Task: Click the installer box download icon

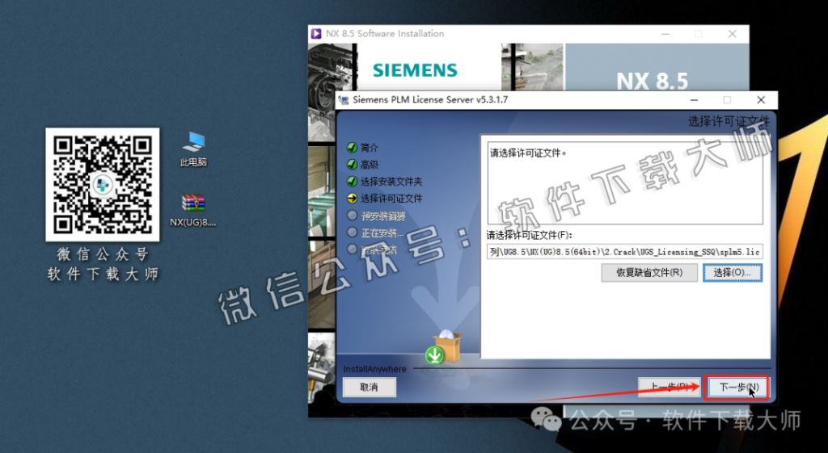Action: (x=445, y=348)
